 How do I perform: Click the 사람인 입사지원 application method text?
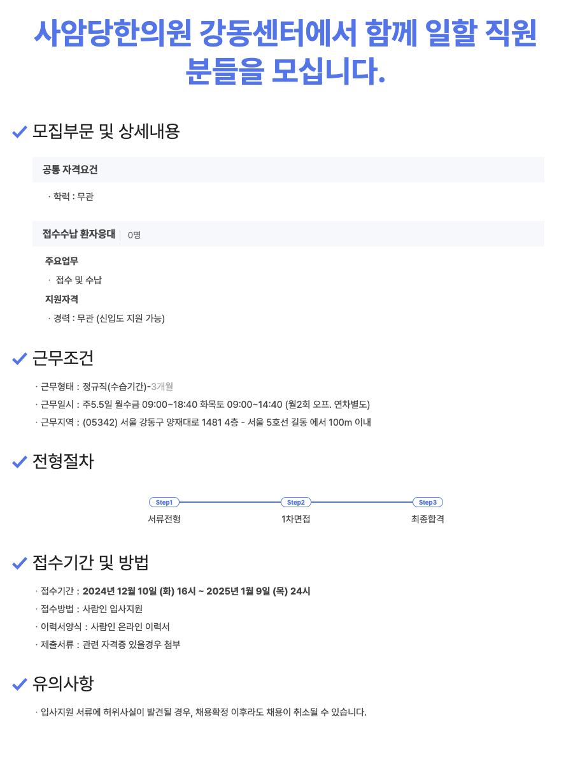[113, 609]
